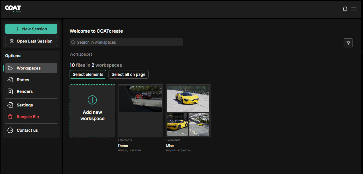Open the Misc workspace large car thumbnail
This screenshot has height=174, width=363.
coord(188,99)
